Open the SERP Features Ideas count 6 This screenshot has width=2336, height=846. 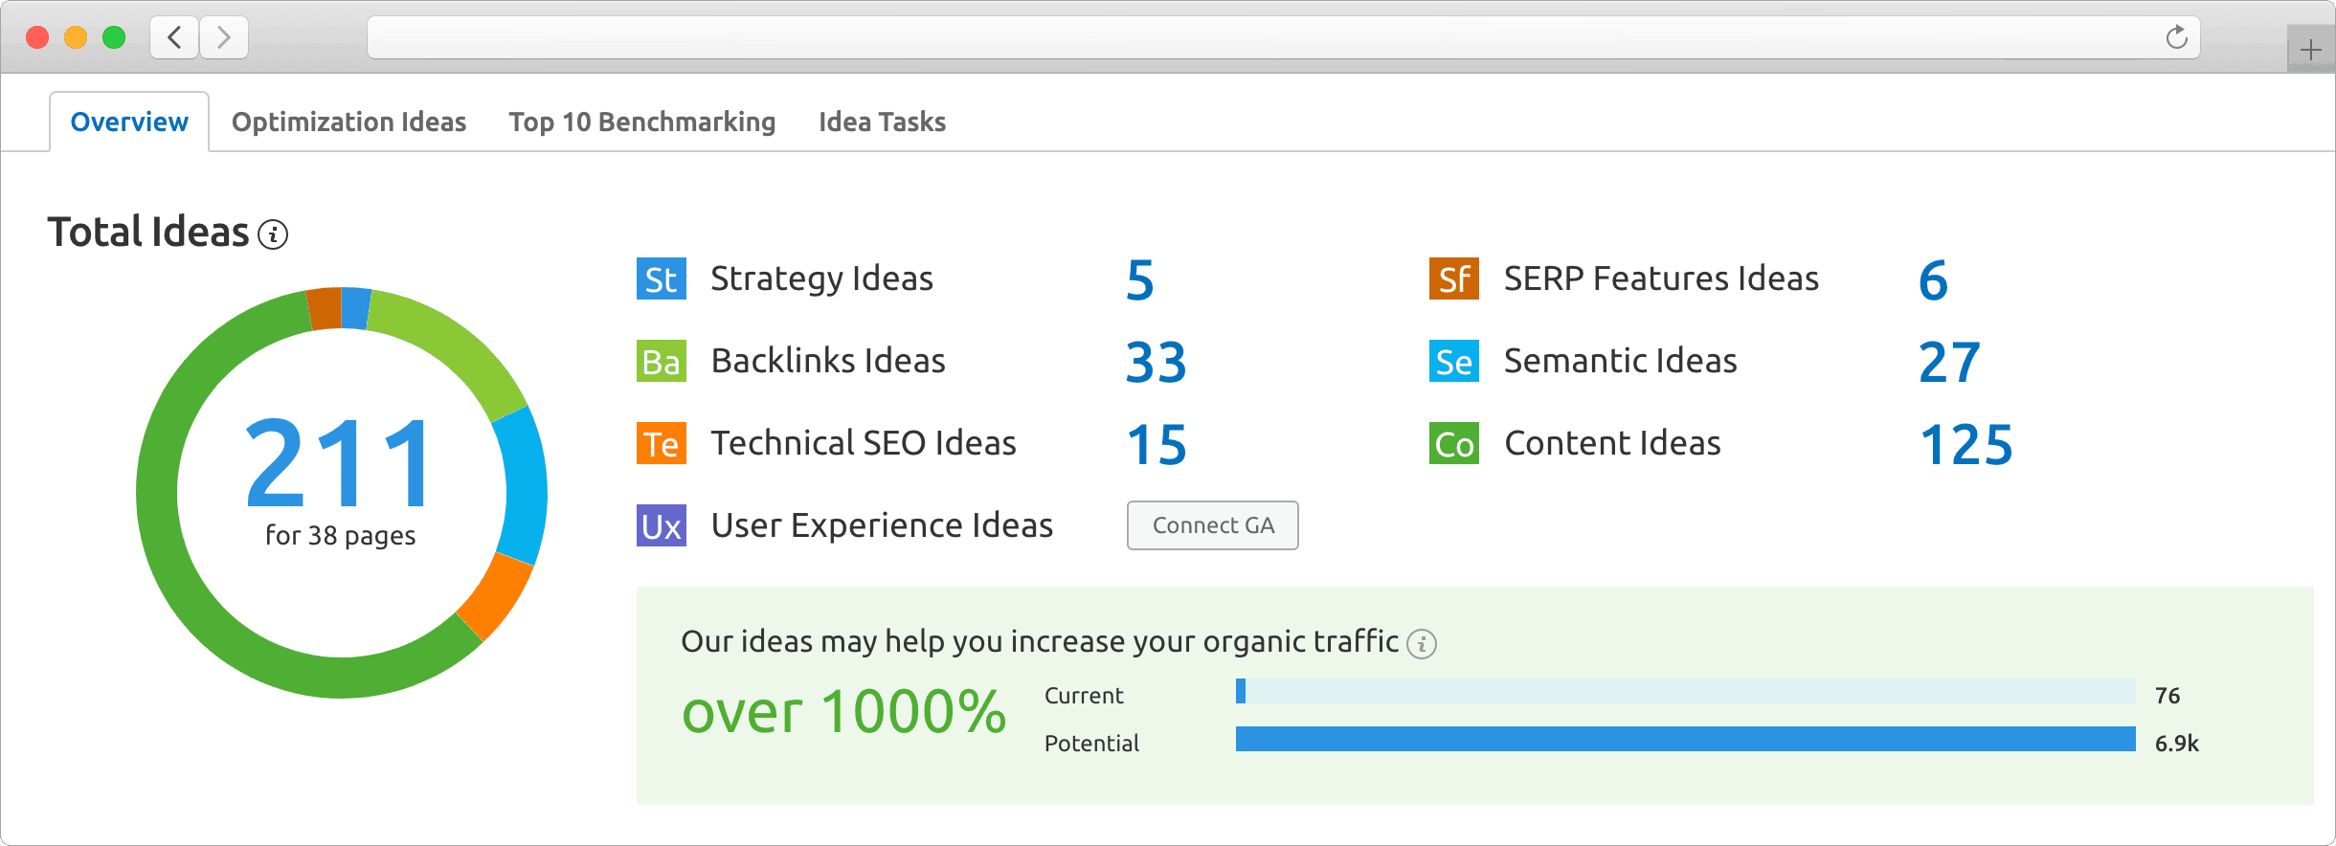pyautogui.click(x=1933, y=280)
